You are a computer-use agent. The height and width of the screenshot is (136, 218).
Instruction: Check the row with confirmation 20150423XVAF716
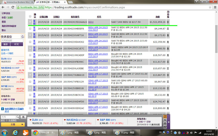30,35
